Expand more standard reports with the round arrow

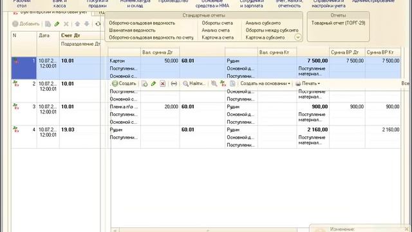[297, 37]
